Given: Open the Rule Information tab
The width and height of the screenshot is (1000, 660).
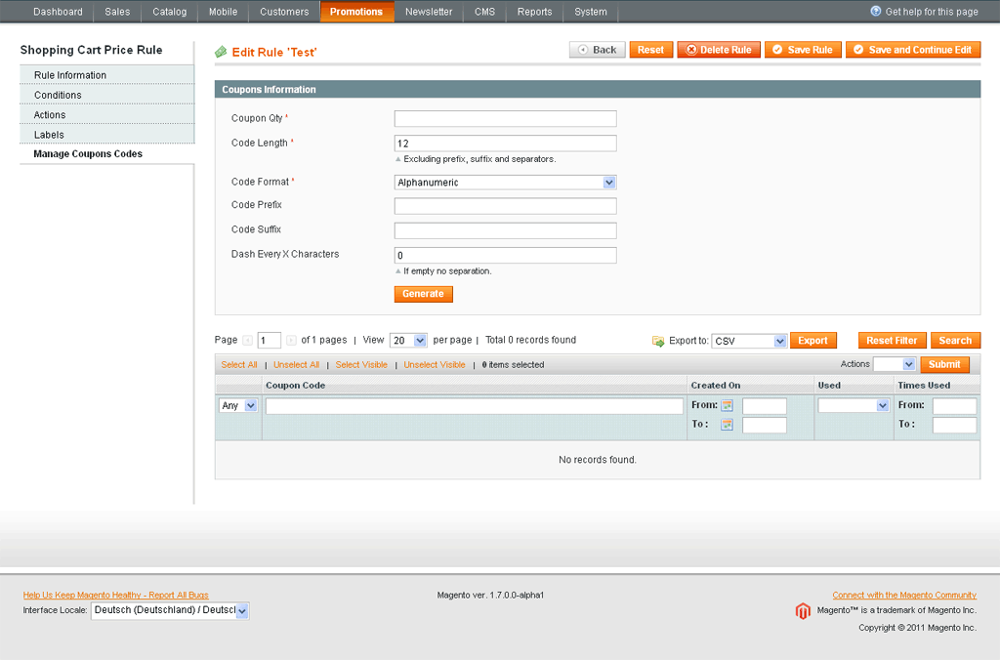Looking at the screenshot, I should tap(70, 75).
